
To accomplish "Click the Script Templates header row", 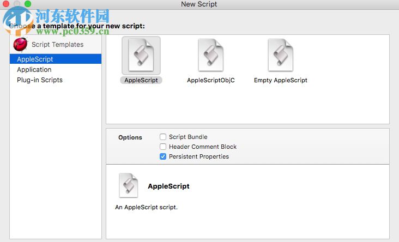I will (x=56, y=44).
